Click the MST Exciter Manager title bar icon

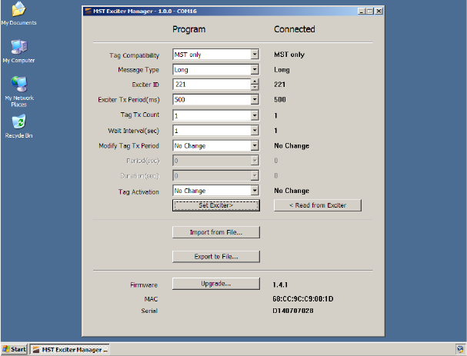(x=88, y=12)
